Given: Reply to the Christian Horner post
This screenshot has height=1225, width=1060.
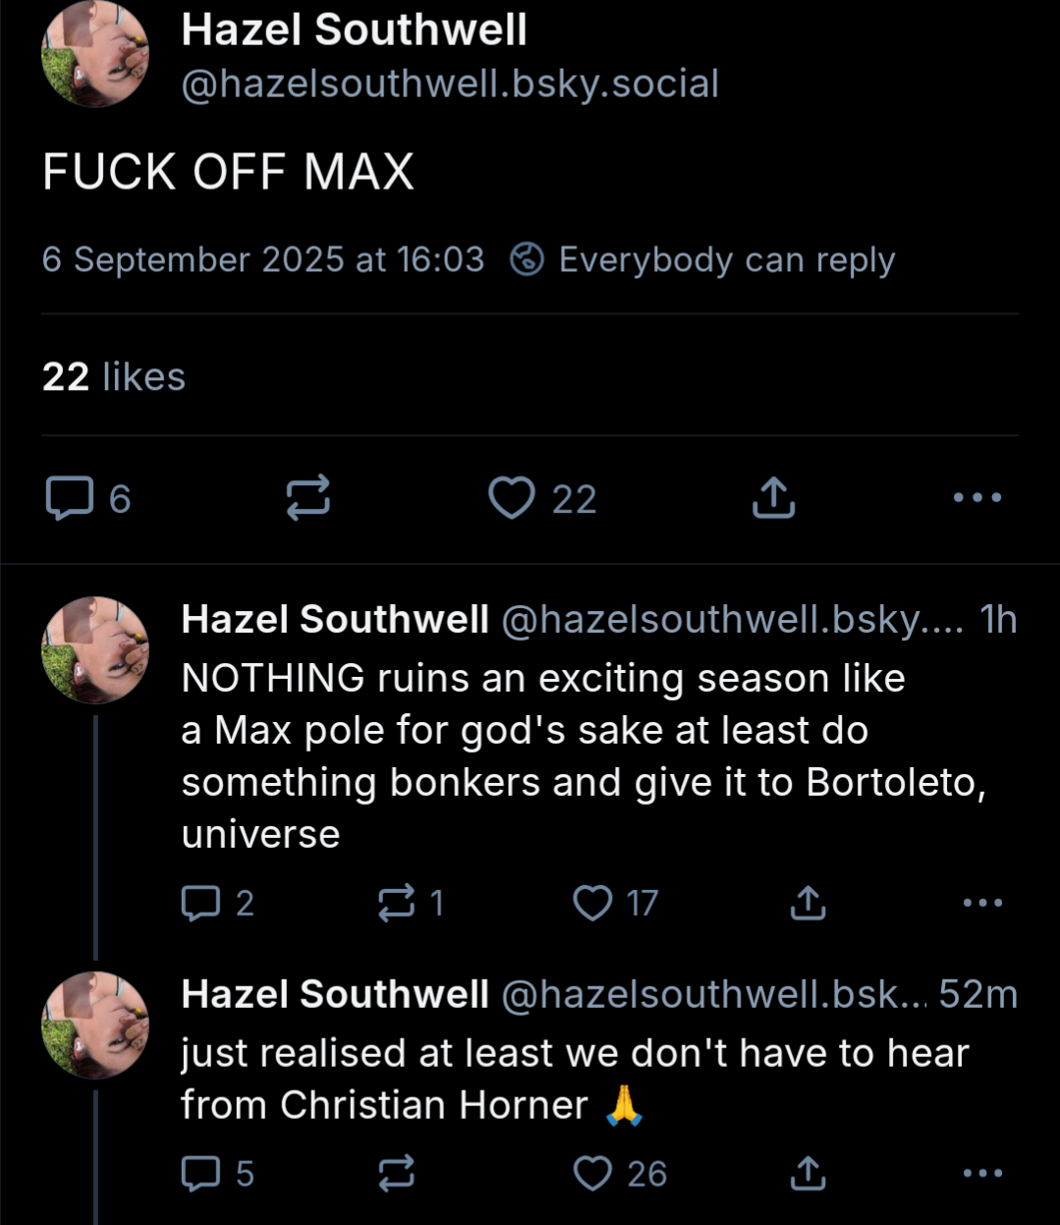Looking at the screenshot, I should (x=201, y=1173).
